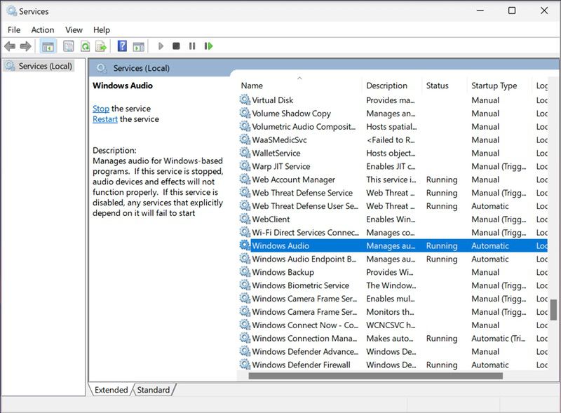Click gear icon beside Windows Defender Firewall
This screenshot has width=561, height=413.
click(x=245, y=365)
